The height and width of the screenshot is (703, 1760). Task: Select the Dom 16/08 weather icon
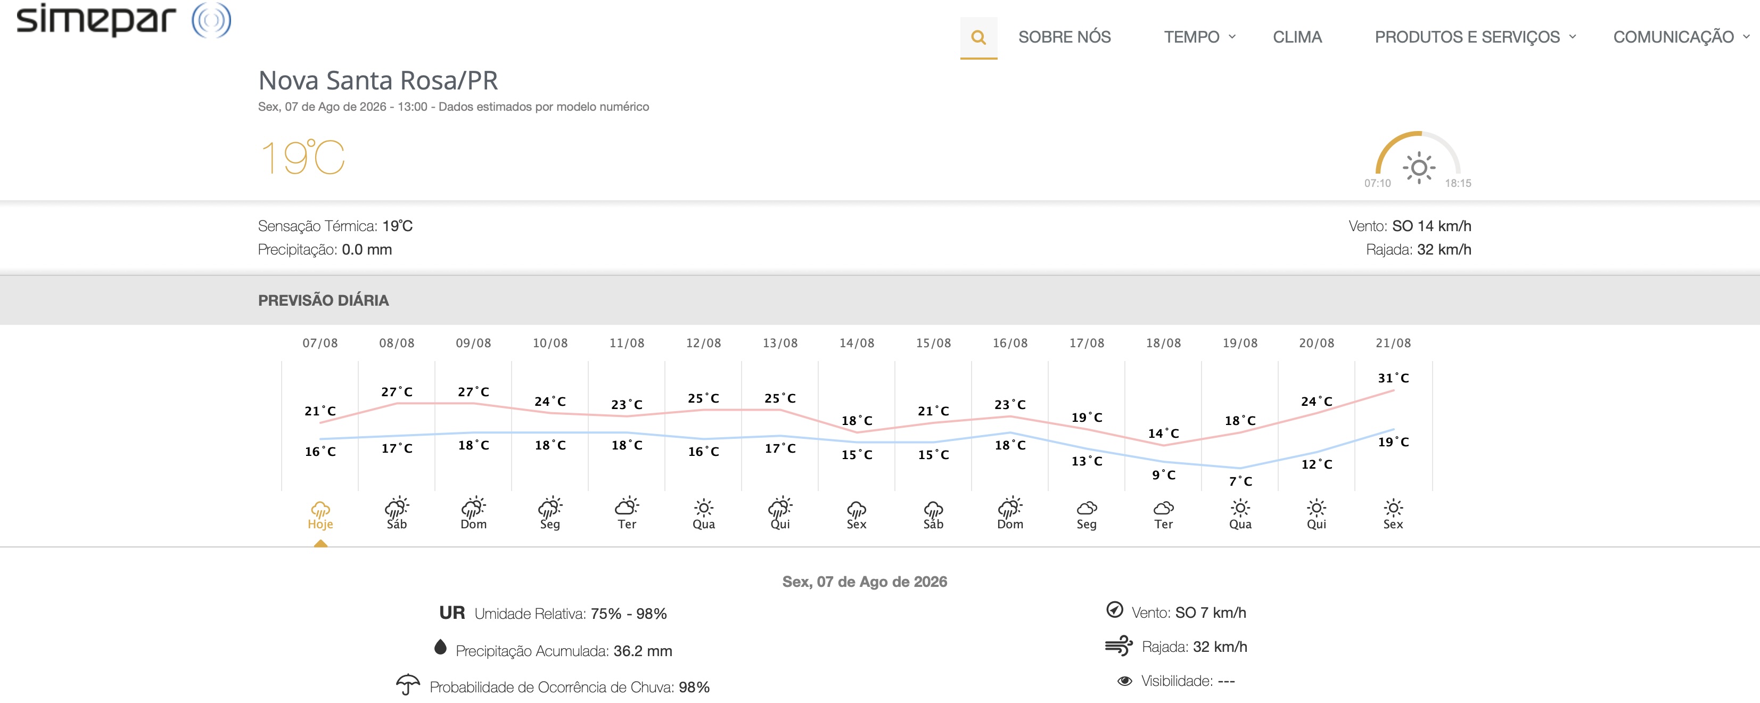[x=1010, y=508]
